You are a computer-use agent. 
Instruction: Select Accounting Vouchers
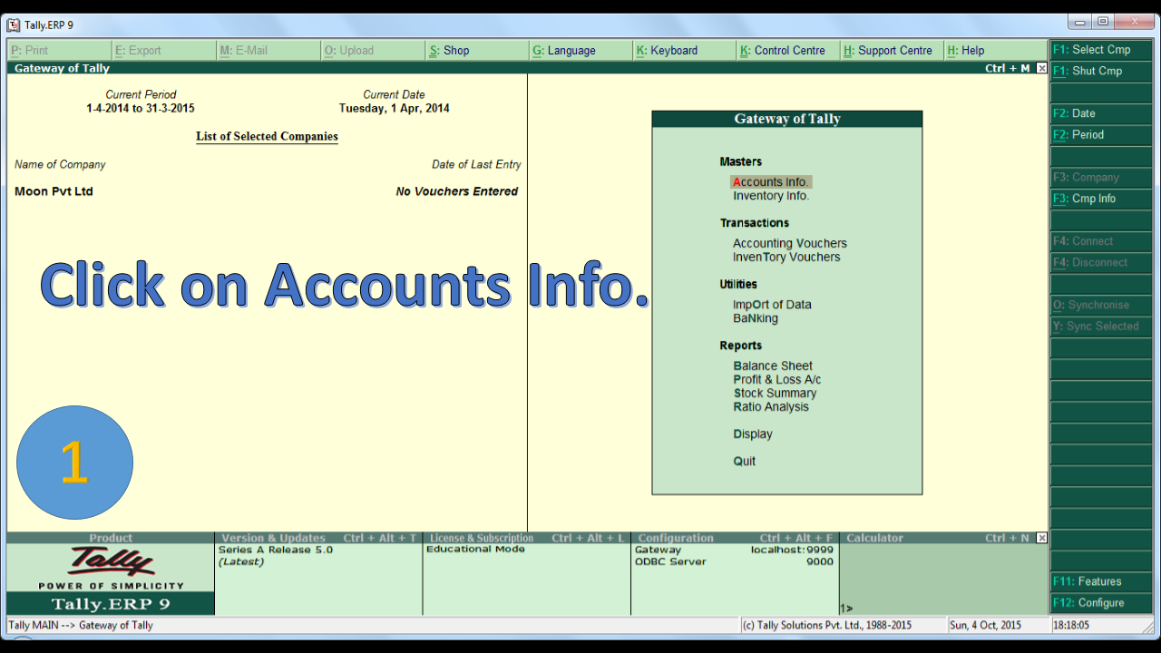(x=790, y=243)
